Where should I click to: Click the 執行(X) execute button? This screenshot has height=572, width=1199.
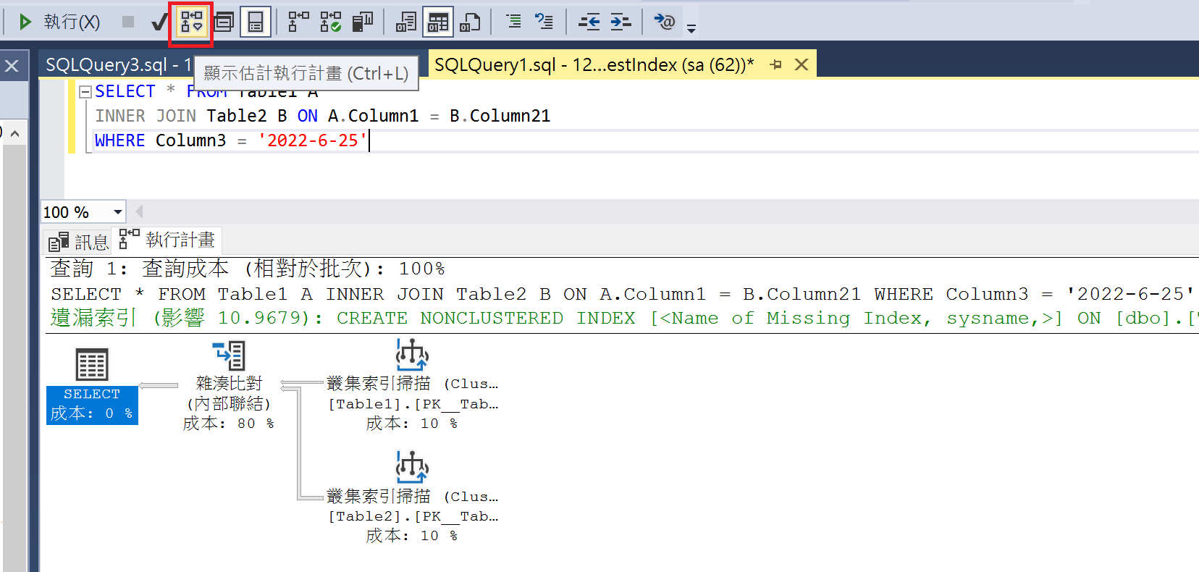click(58, 22)
